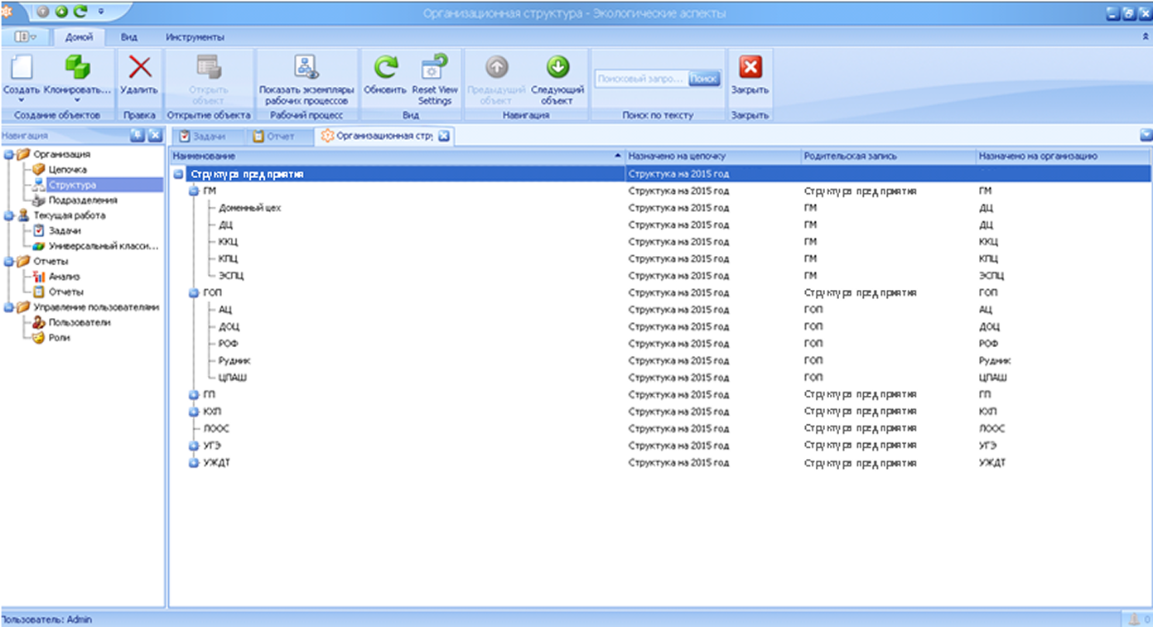Image resolution: width=1153 pixels, height=627 pixels.
Task: Open Роли in navigation tree
Action: 59,338
